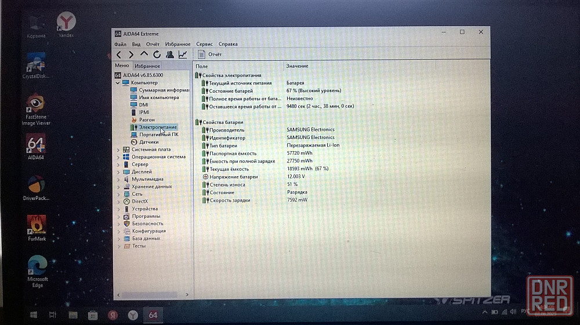Select AIDA64 v6.85.6300 root tree node
Image resolution: width=580 pixels, height=325 pixels.
pos(139,75)
